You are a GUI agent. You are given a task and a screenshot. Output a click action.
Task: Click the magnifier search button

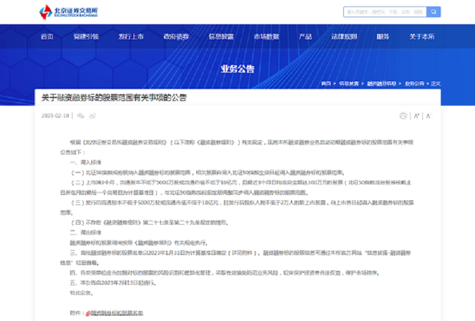coord(434,11)
